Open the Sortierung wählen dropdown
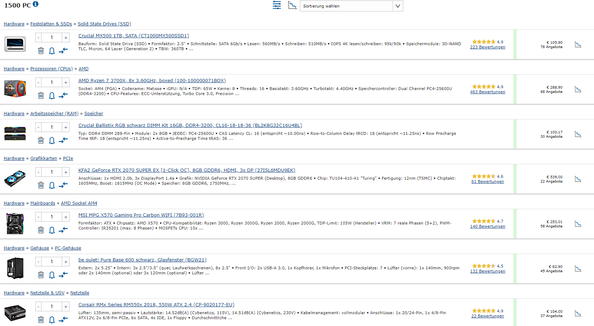Viewport: 594px width, 326px height. 351,6
